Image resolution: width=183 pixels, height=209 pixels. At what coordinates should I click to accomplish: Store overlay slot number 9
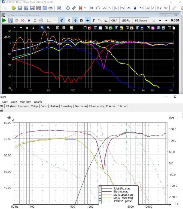tap(169, 28)
